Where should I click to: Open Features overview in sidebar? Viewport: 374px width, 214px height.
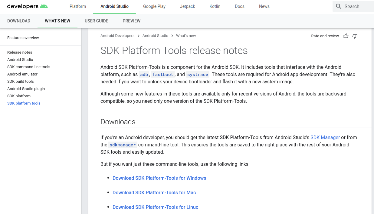tap(23, 38)
